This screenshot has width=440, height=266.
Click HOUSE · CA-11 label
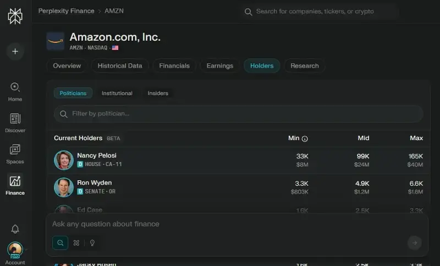click(103, 164)
